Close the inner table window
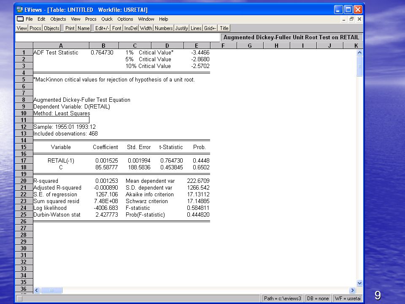405x304 pixels. click(359, 19)
